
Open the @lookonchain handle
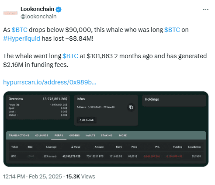coord(38,17)
